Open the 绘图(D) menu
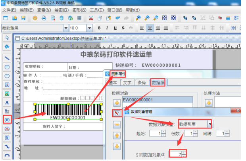 [60, 10]
